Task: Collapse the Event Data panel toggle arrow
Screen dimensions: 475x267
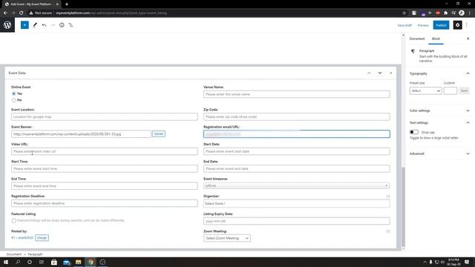Action: click(x=391, y=73)
